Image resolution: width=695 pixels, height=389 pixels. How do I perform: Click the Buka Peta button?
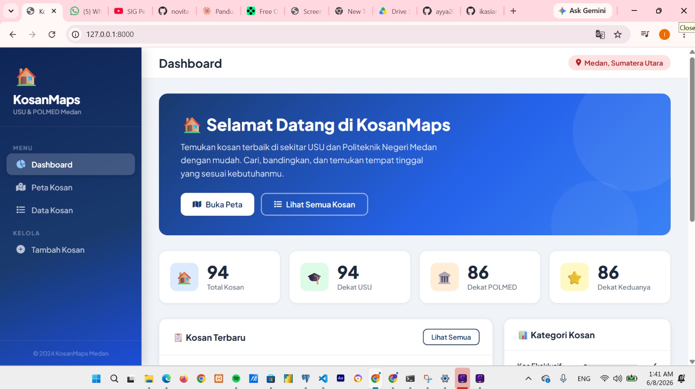pyautogui.click(x=217, y=204)
